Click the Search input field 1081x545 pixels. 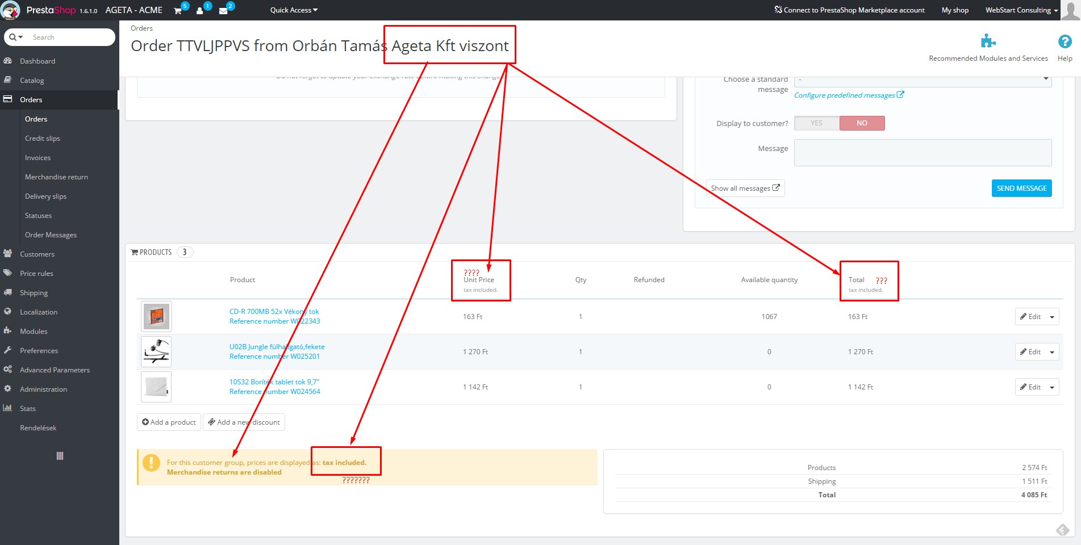[71, 37]
